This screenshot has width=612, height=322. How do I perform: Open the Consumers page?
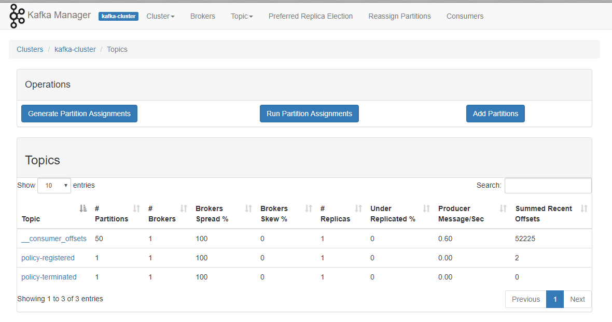pos(465,16)
